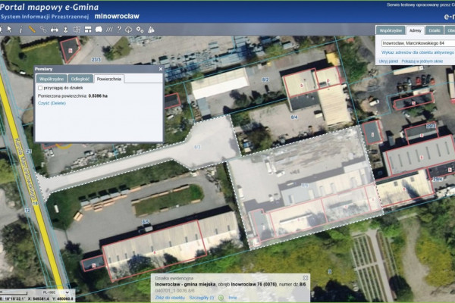Activate the info identify tool
The image size is (455, 303).
point(20,30)
